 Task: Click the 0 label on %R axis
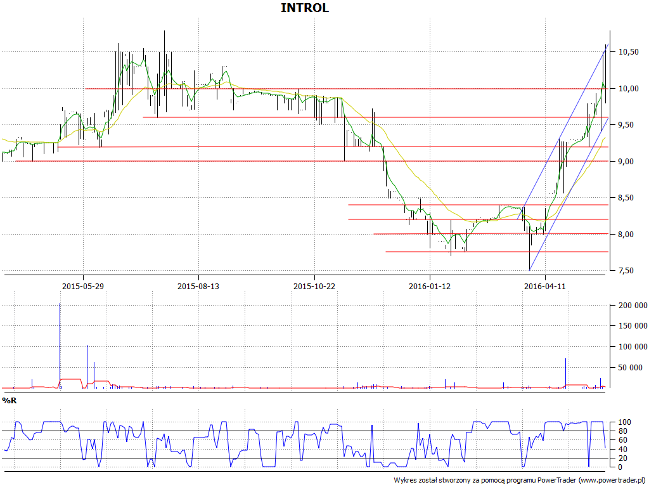[621, 467]
